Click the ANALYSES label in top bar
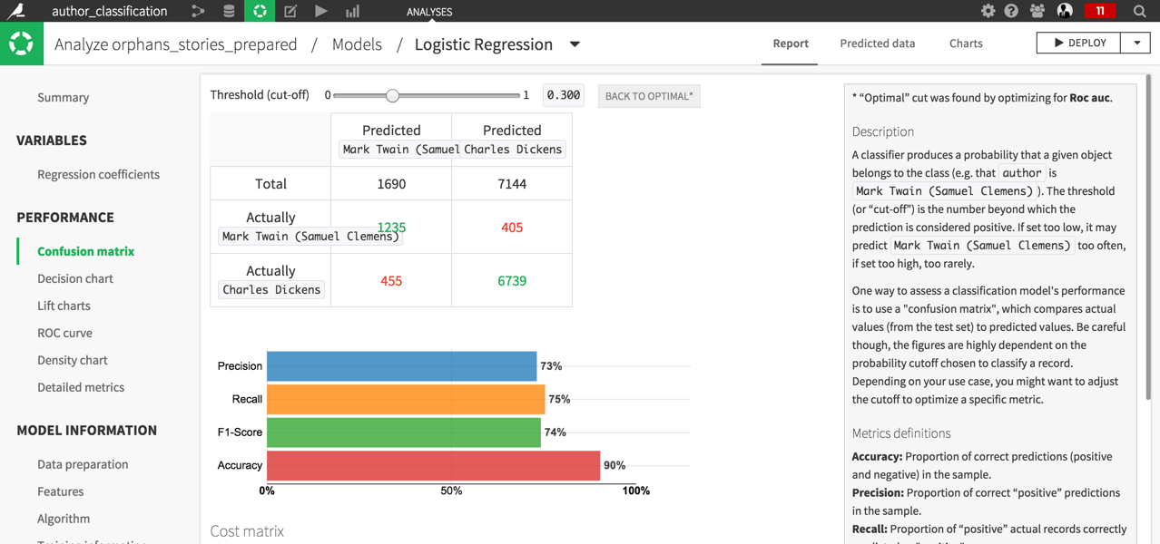This screenshot has height=544, width=1160. [429, 12]
